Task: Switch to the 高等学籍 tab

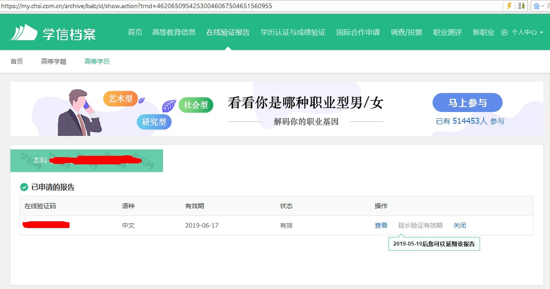Action: (53, 62)
